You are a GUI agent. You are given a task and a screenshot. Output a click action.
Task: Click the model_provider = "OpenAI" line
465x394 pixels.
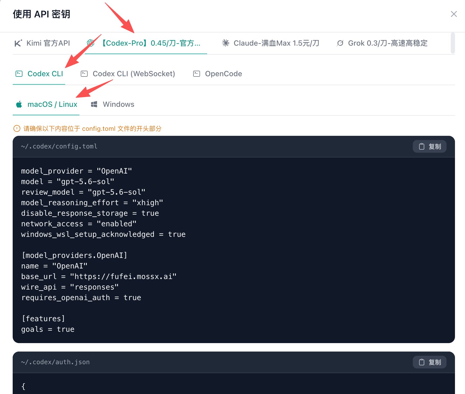(x=77, y=171)
